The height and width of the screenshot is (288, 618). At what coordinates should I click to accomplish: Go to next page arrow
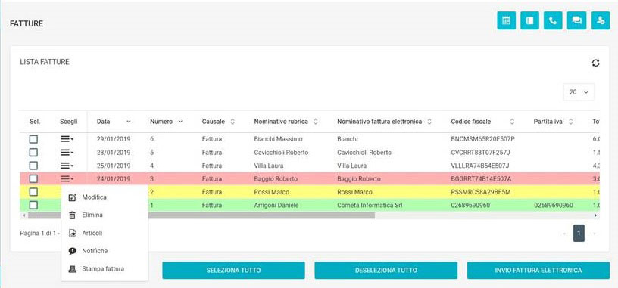tap(592, 234)
